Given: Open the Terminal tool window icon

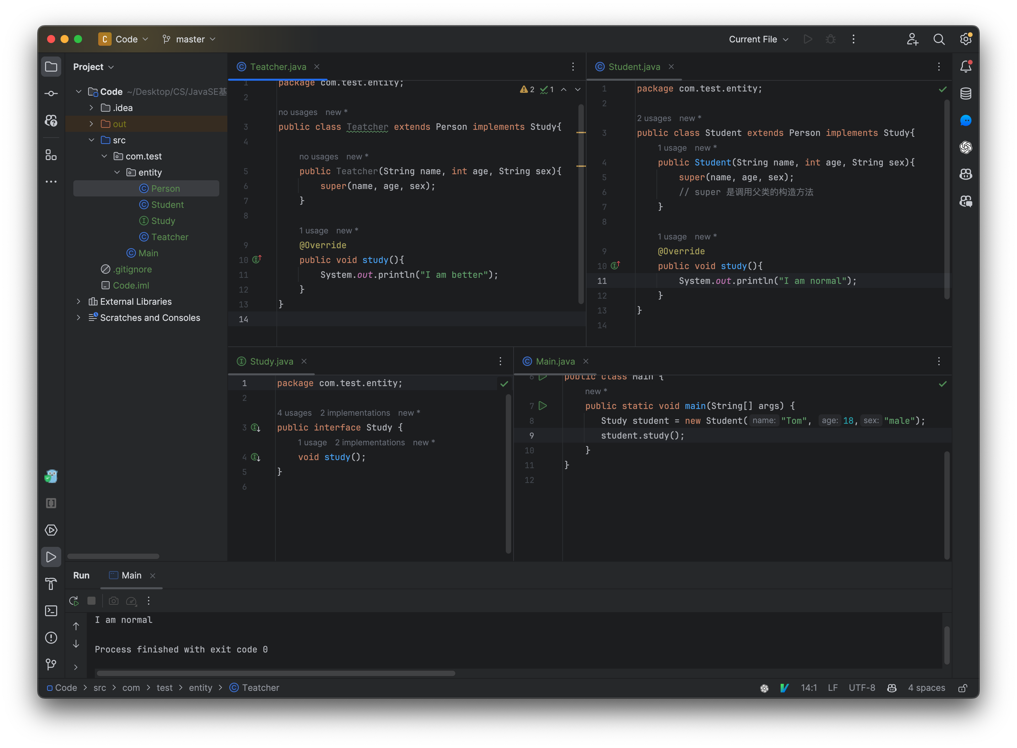Looking at the screenshot, I should [x=51, y=611].
